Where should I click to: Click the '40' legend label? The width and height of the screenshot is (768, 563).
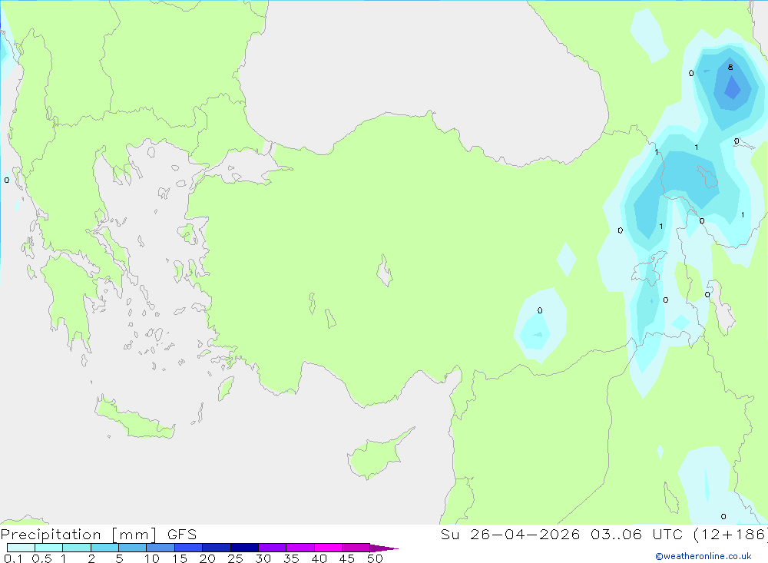point(319,558)
